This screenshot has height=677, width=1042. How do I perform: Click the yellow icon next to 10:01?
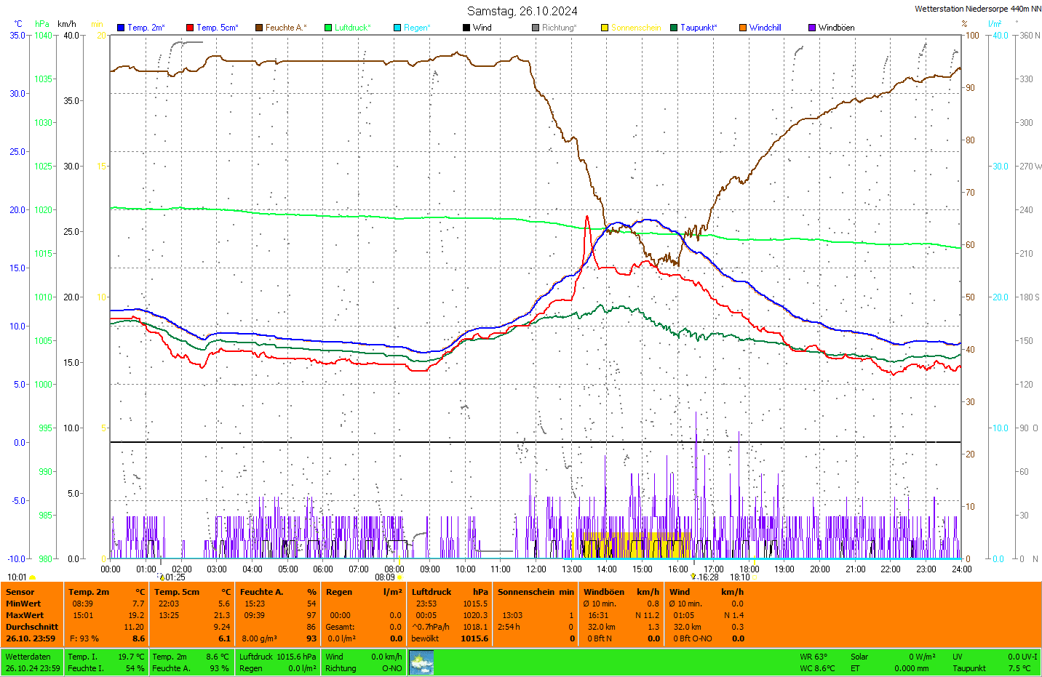point(32,577)
